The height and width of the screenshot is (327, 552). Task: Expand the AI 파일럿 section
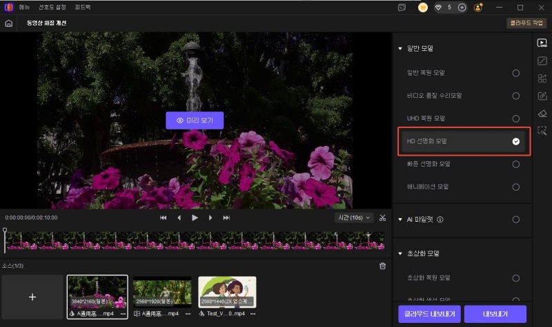click(400, 220)
